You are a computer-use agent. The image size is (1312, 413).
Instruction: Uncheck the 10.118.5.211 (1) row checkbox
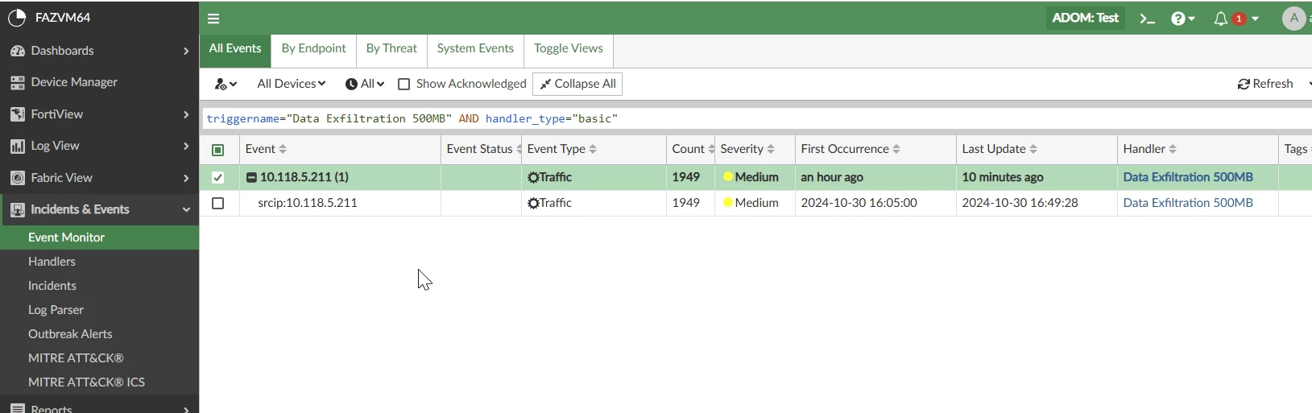(x=218, y=178)
